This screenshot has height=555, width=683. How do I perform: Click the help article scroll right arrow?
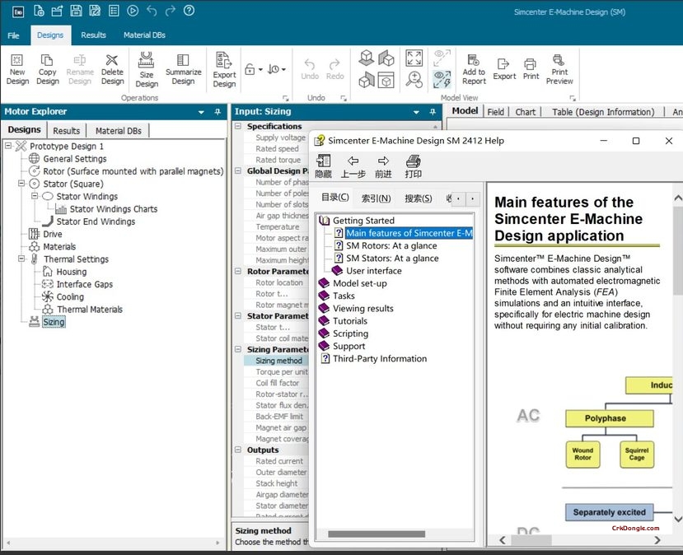(657, 540)
